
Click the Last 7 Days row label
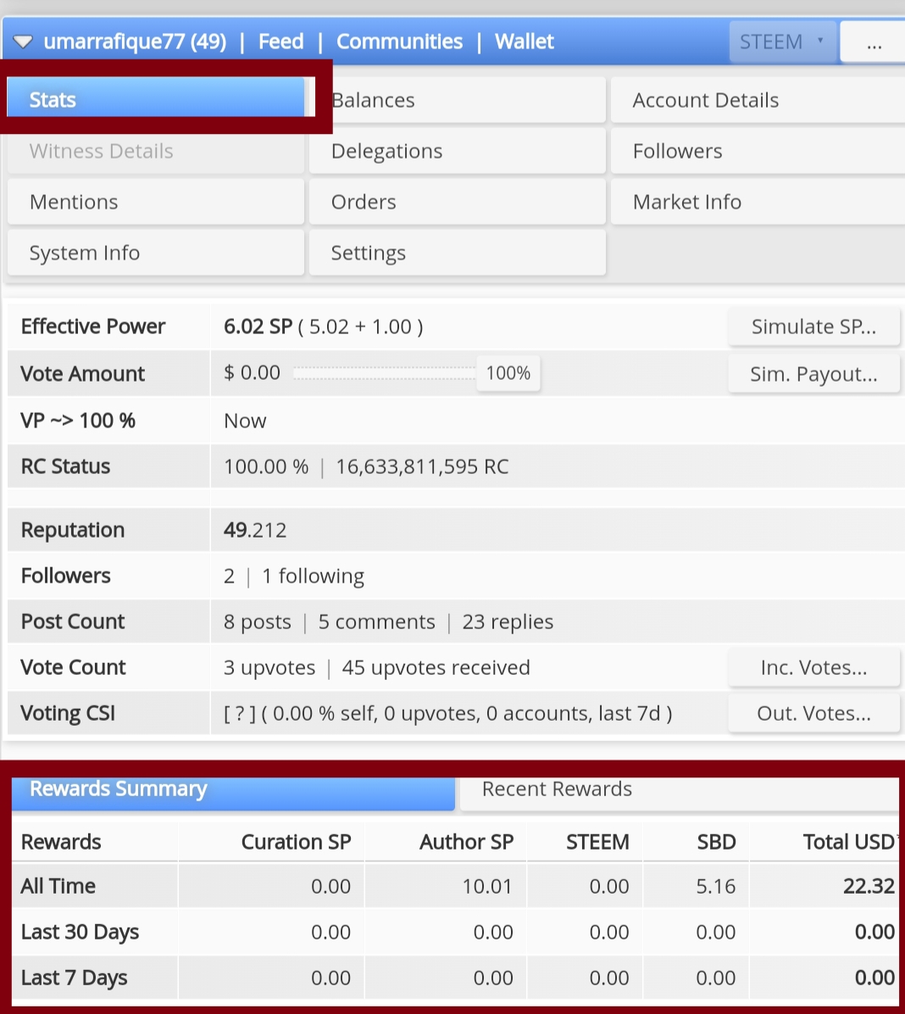point(75,978)
